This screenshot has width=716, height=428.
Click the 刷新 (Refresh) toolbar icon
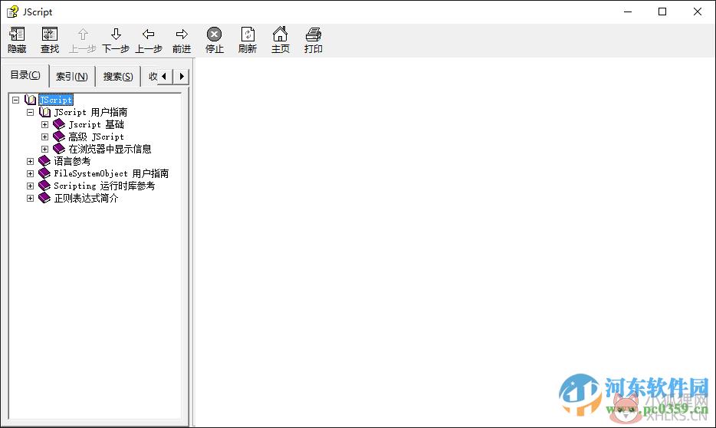coord(248,35)
